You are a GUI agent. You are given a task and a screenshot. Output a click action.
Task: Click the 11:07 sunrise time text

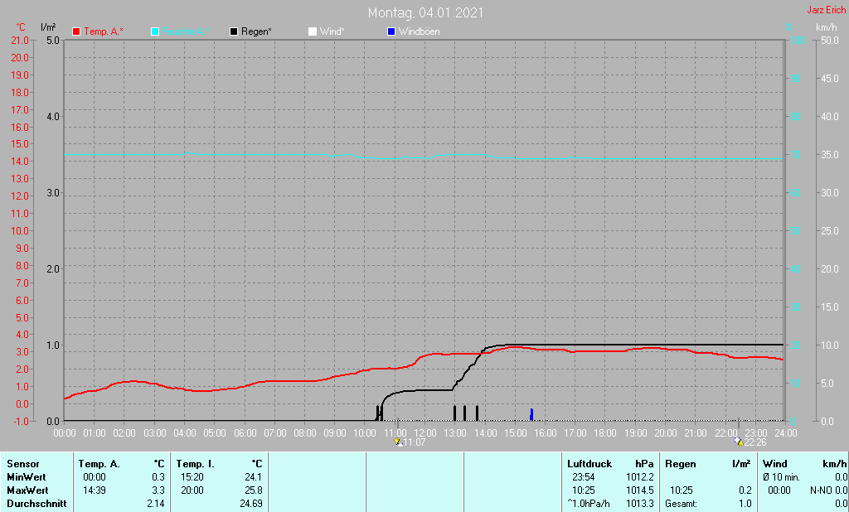pos(415,442)
